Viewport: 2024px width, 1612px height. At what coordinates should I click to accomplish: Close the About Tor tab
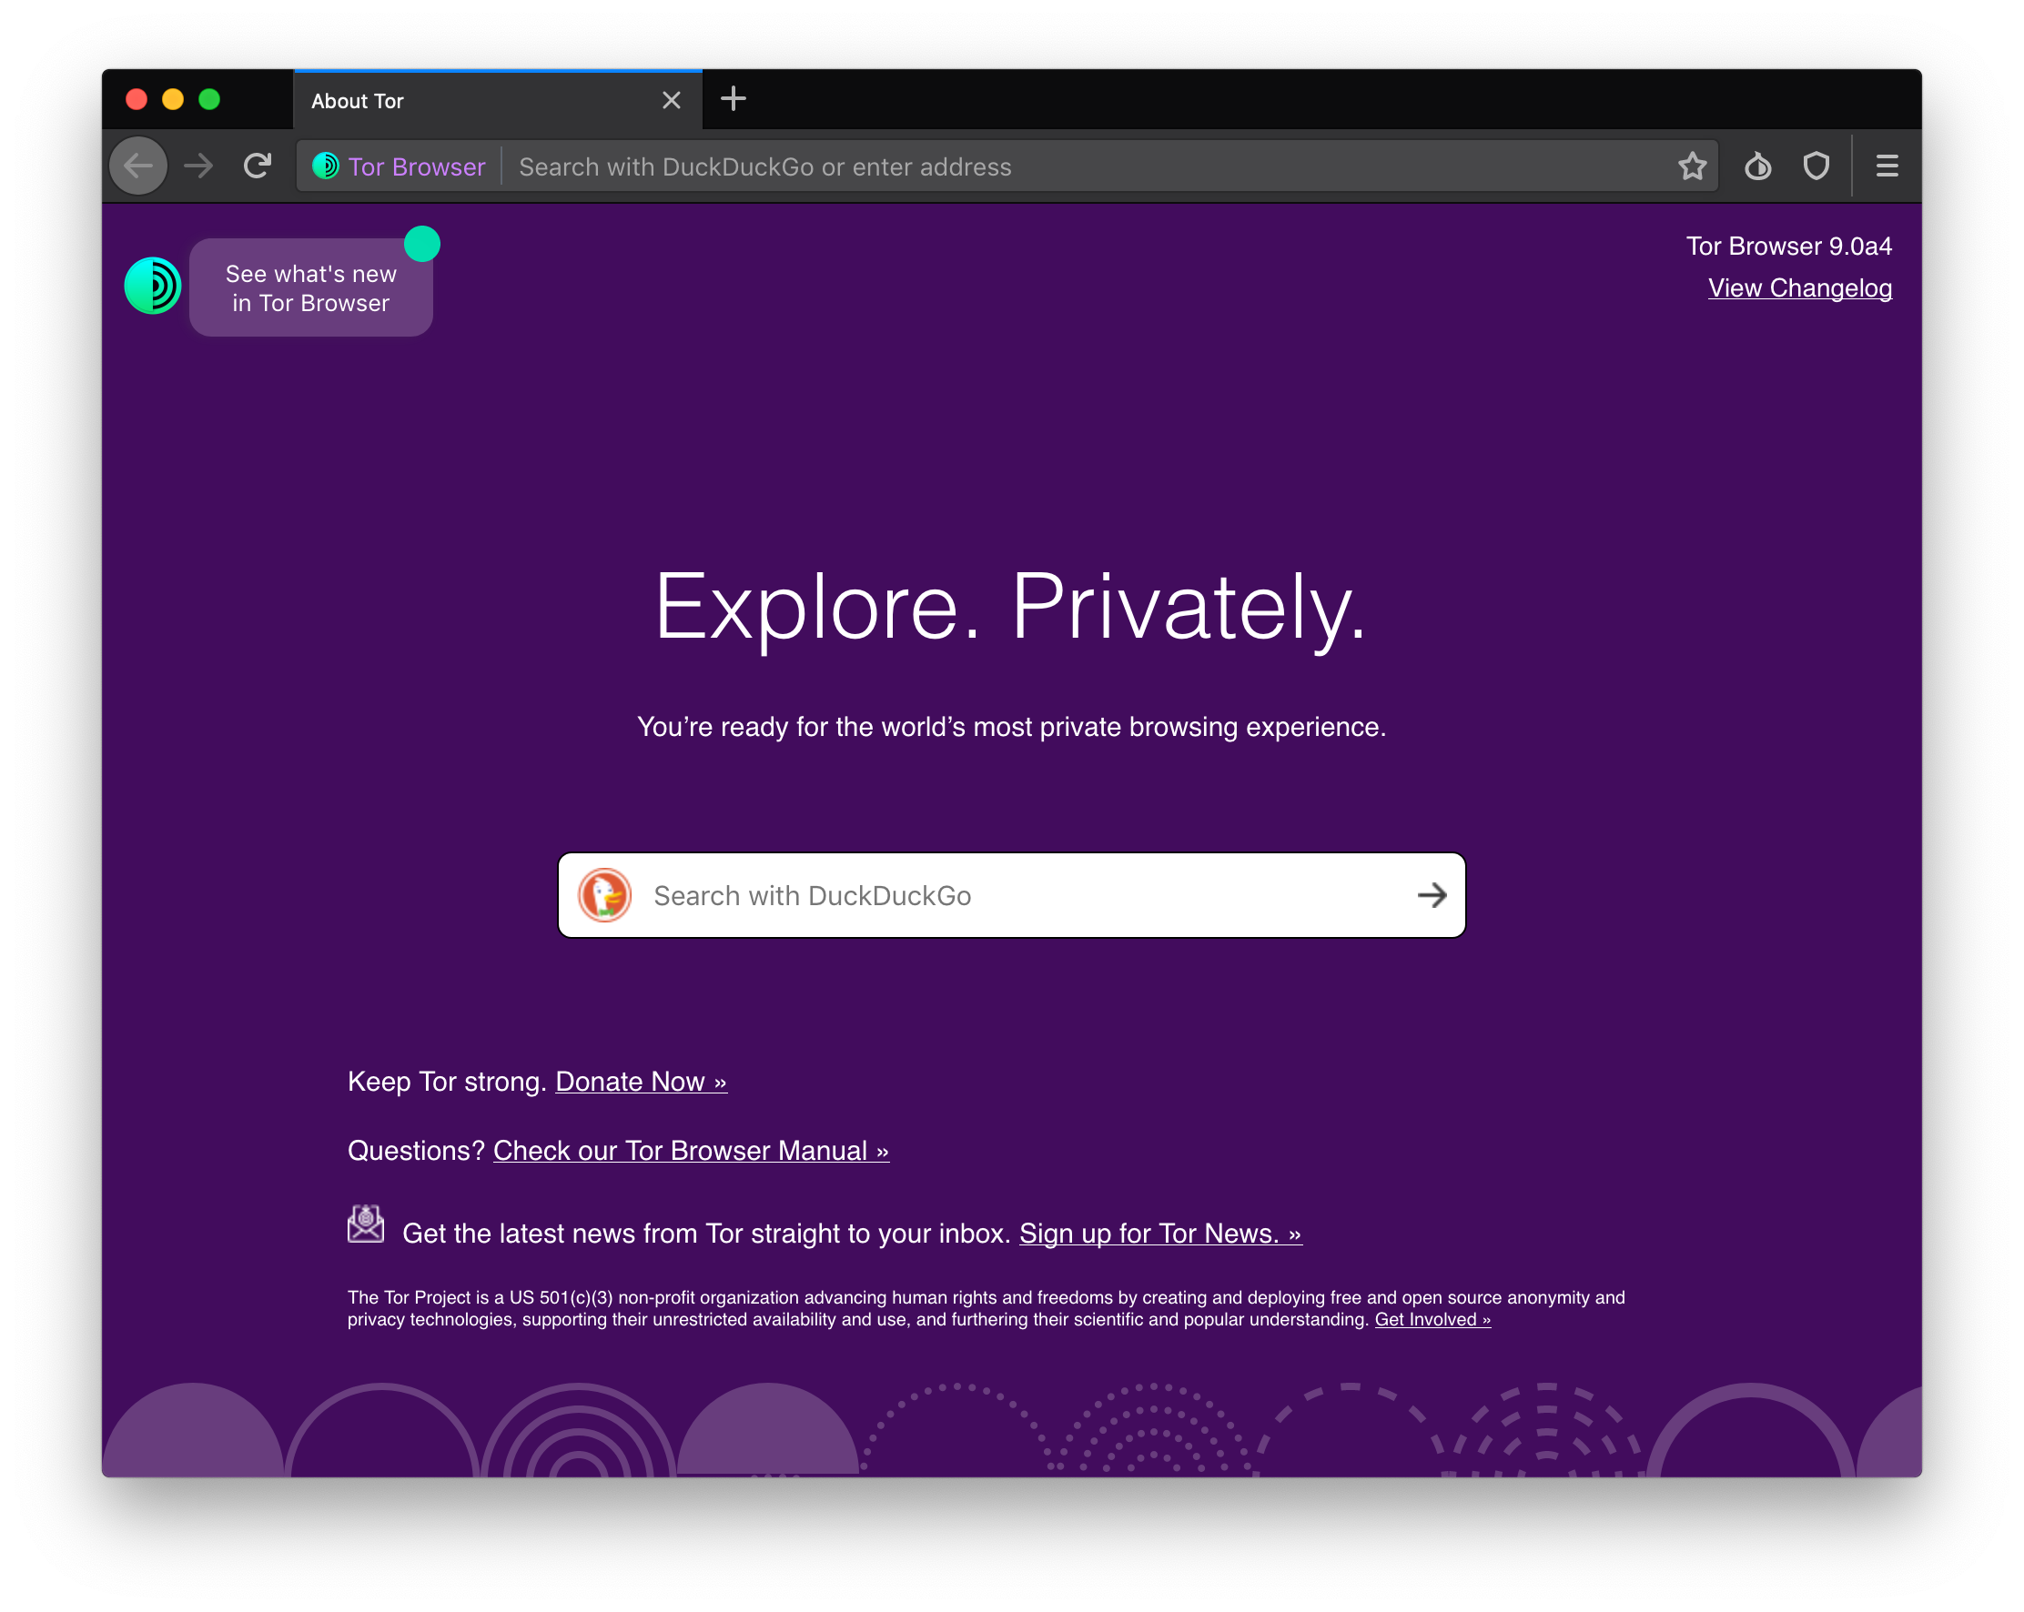pos(672,100)
